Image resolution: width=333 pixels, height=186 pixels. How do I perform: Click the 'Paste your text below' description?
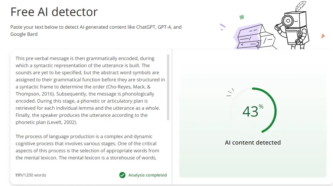coord(96,30)
